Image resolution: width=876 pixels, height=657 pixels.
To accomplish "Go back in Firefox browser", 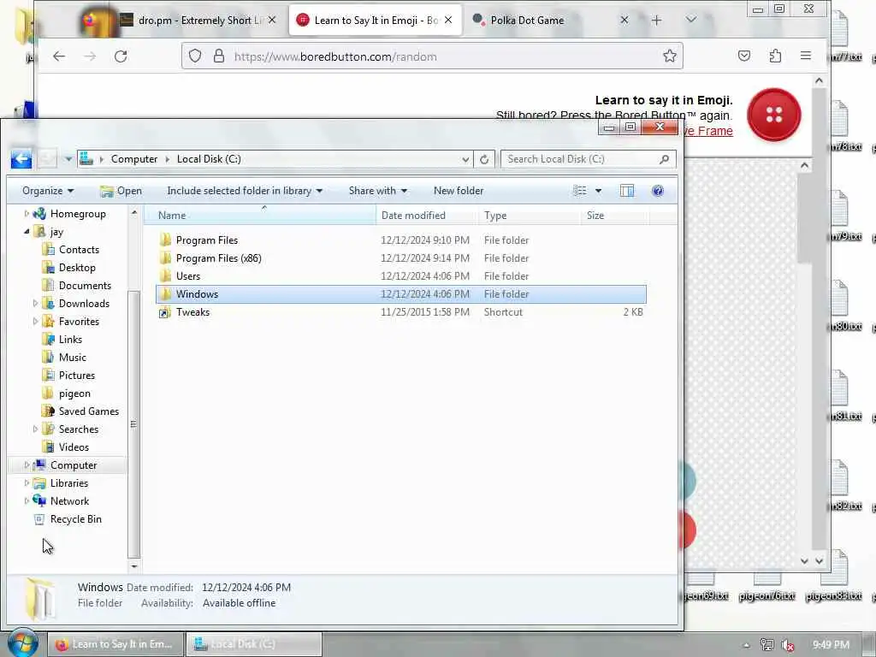I will 59,56.
